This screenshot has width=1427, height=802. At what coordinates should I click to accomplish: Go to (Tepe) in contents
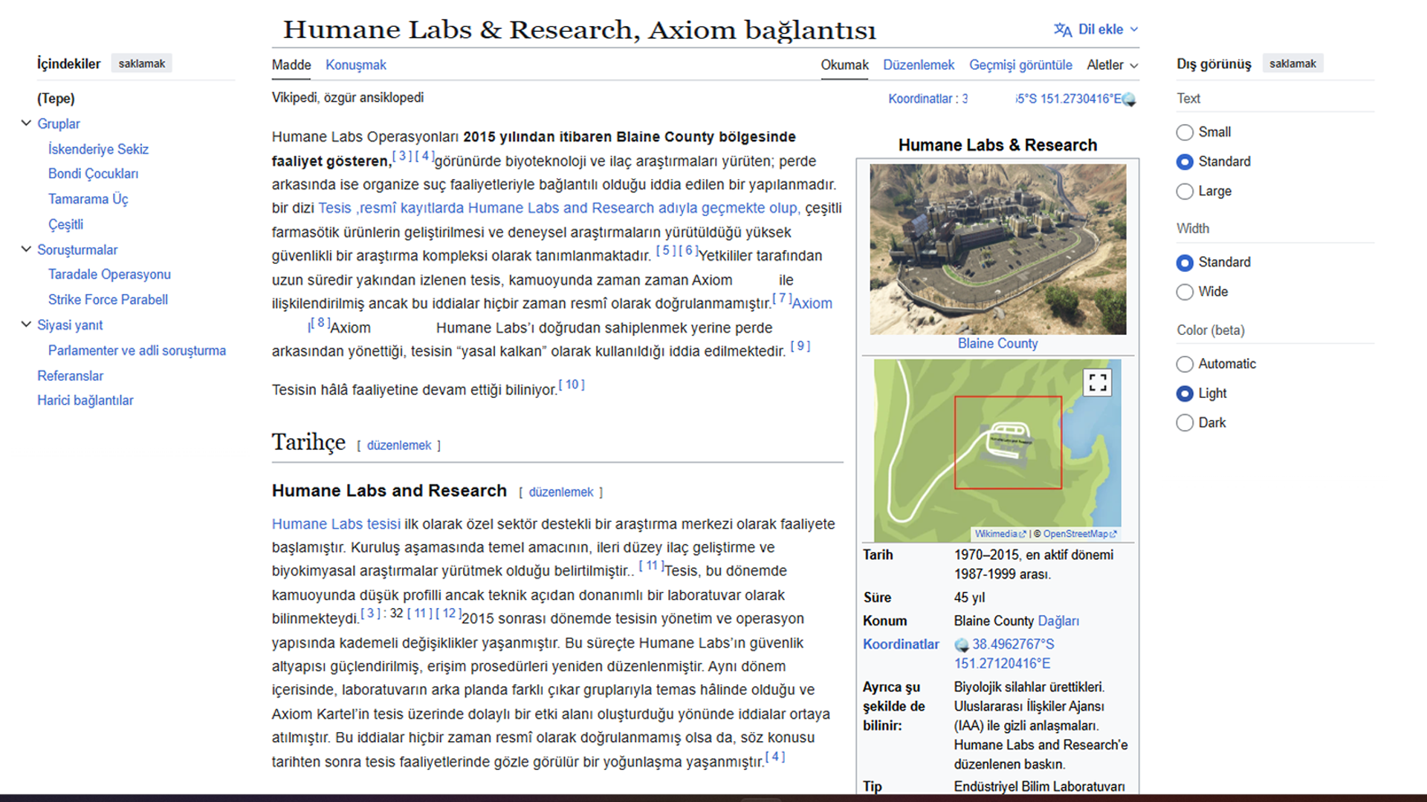56,99
